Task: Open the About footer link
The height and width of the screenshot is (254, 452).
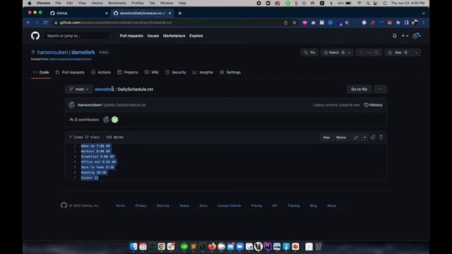Action: click(331, 205)
